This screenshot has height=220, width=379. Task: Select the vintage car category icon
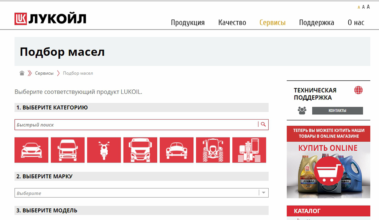click(x=177, y=150)
